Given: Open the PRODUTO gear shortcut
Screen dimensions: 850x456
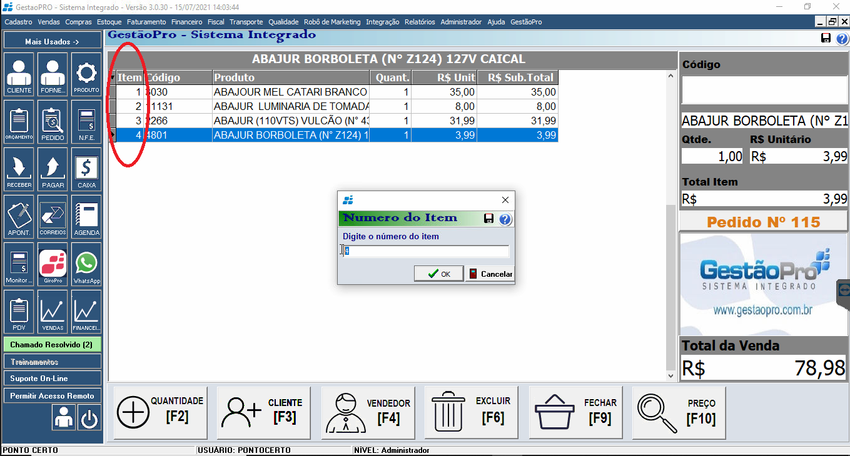Looking at the screenshot, I should coord(86,74).
